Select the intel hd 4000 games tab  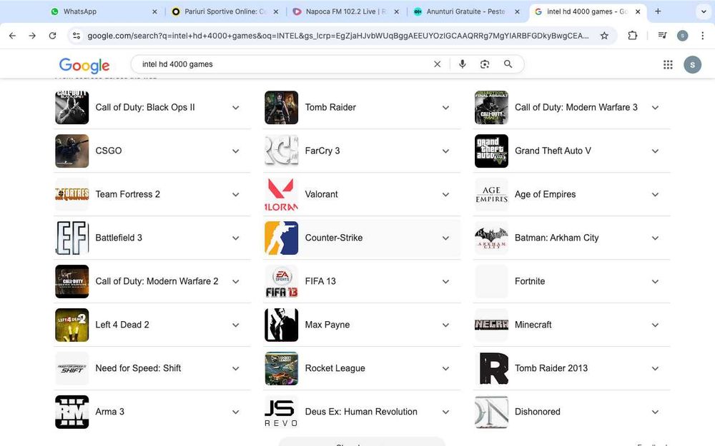click(587, 11)
